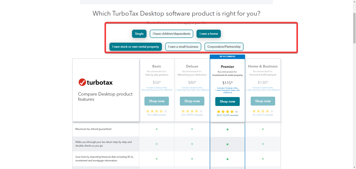Click the $130* Home & Business price
Image resolution: width=356 pixels, height=169 pixels.
click(x=263, y=82)
